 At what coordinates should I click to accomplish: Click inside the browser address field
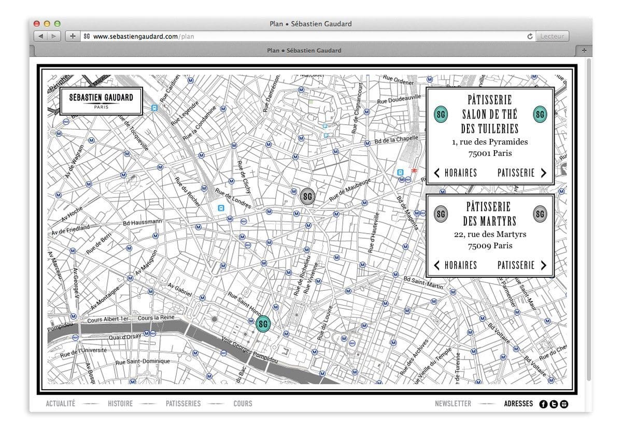click(259, 36)
